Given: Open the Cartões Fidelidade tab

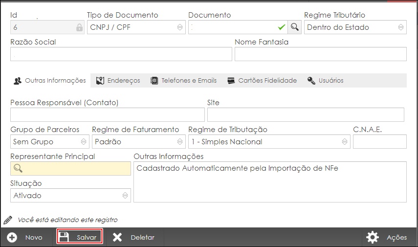Looking at the screenshot, I should pos(262,81).
